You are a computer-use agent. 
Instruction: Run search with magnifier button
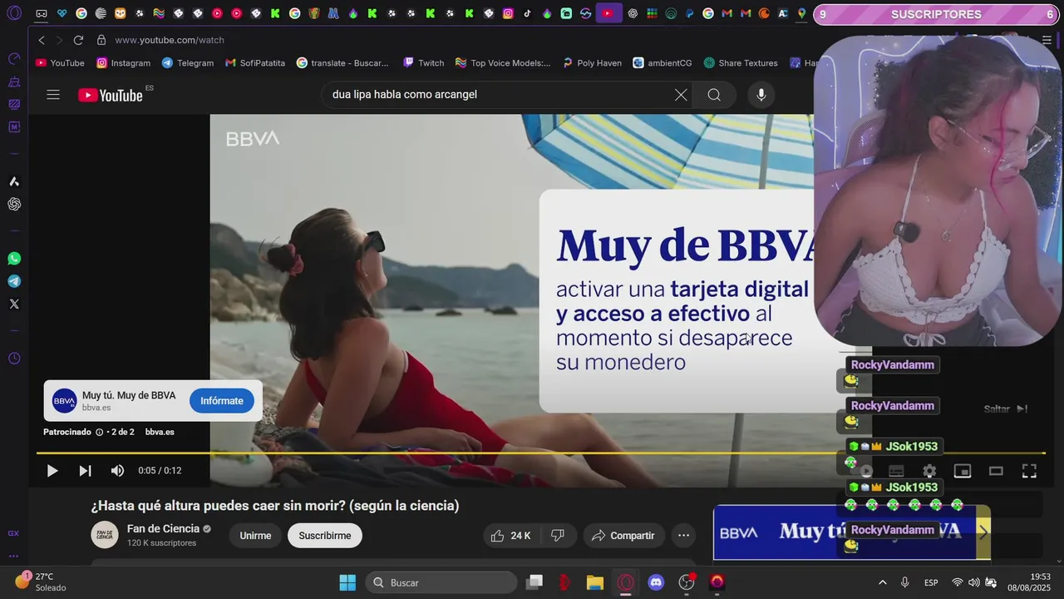pyautogui.click(x=714, y=95)
